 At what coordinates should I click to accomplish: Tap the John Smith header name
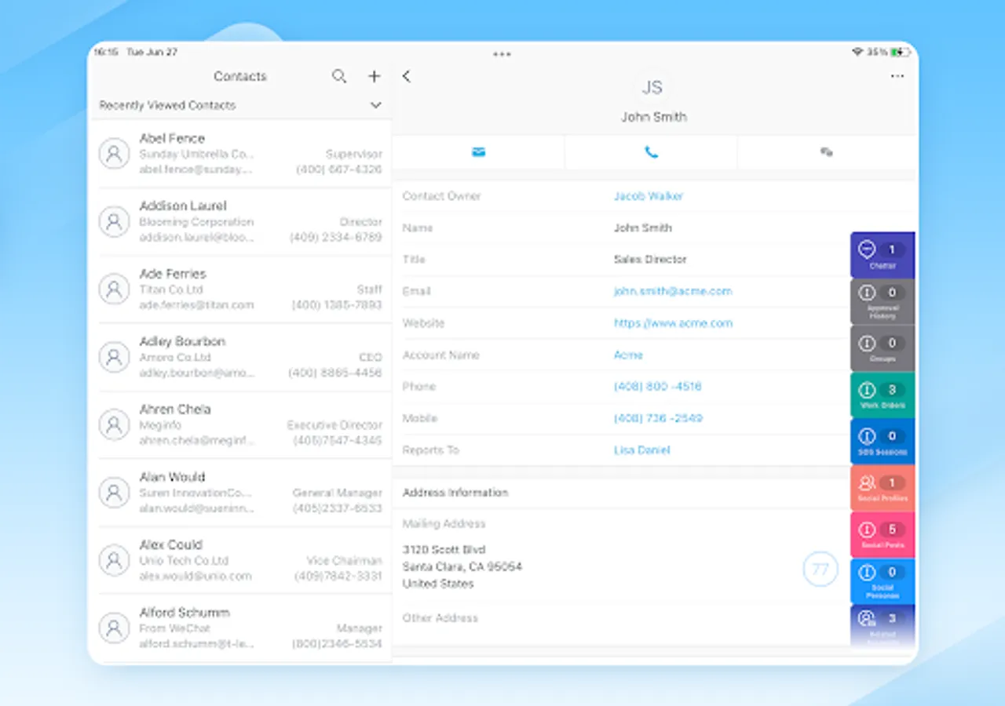click(654, 117)
